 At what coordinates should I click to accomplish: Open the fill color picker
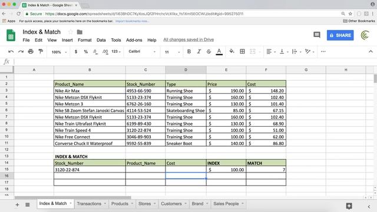point(232,51)
